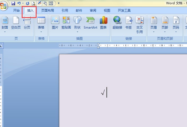Add a hyperlink (超链接)

click(x=117, y=23)
